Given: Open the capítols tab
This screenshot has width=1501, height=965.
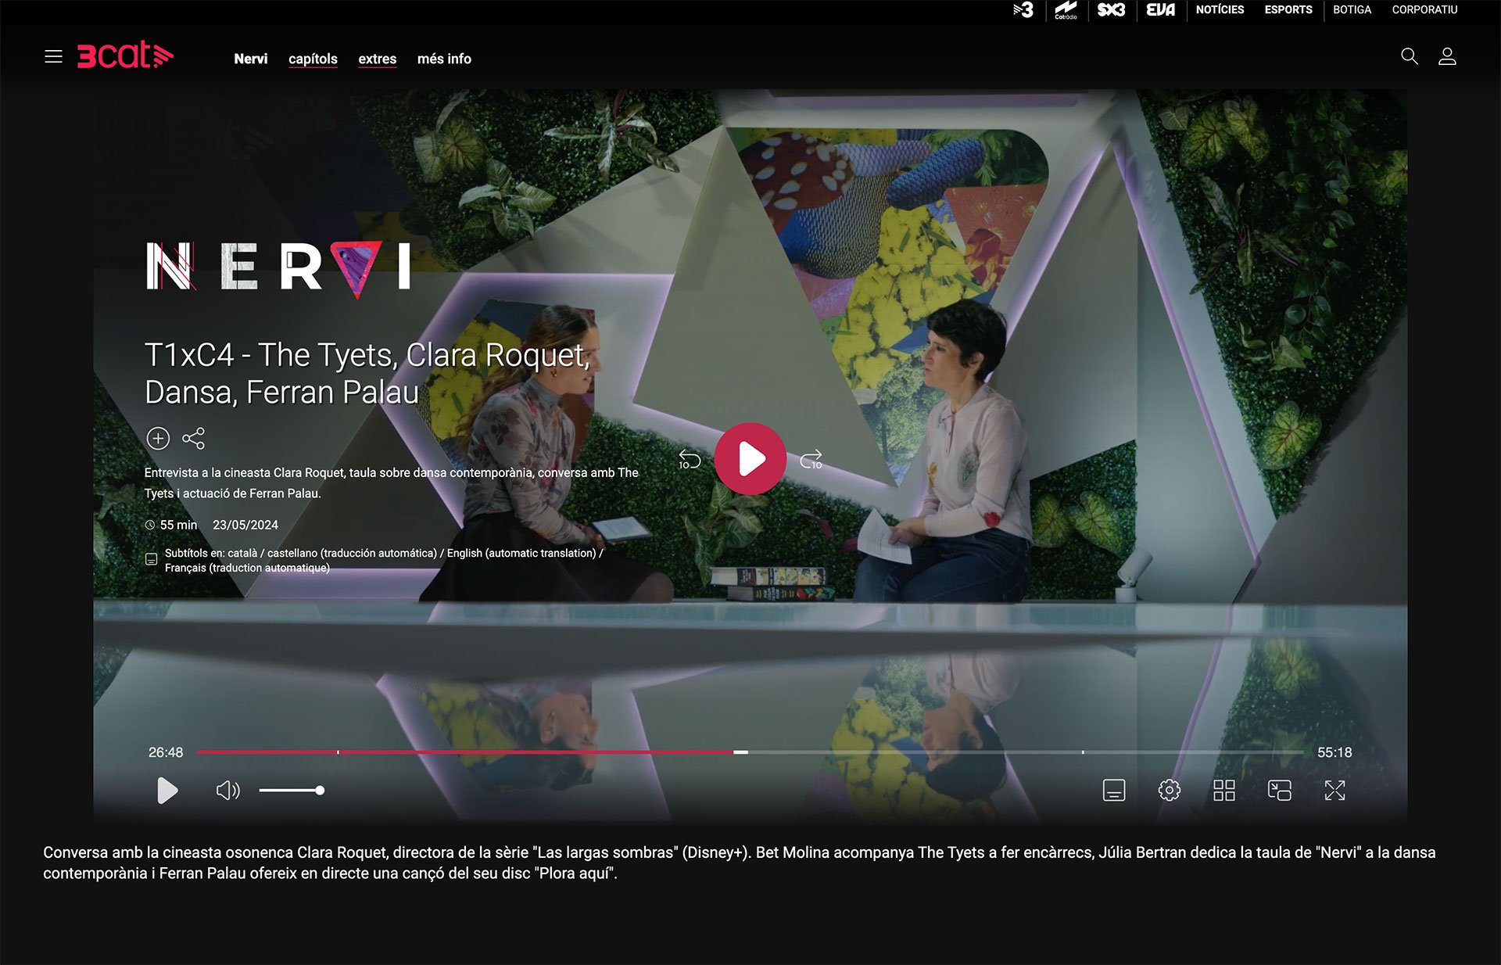Looking at the screenshot, I should (313, 59).
